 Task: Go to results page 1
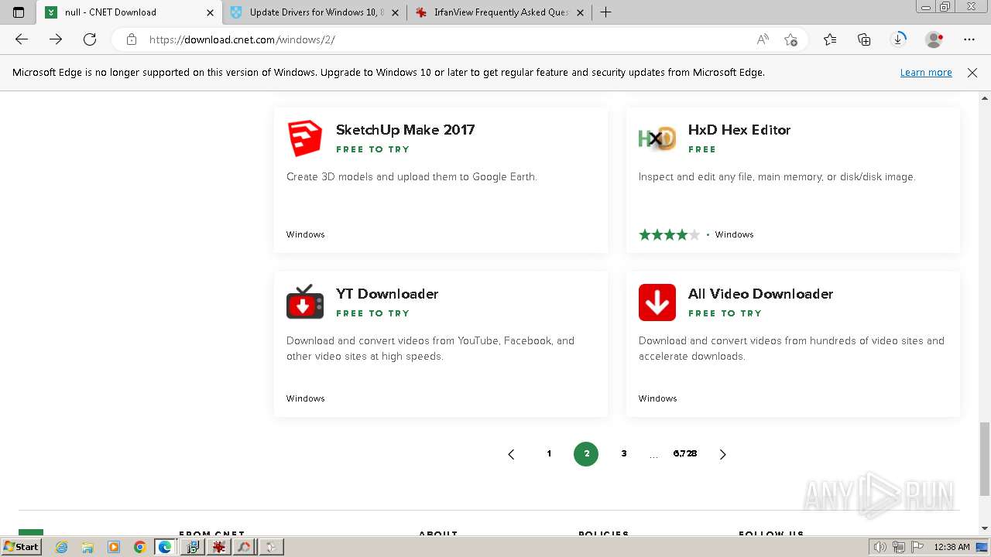pos(549,454)
